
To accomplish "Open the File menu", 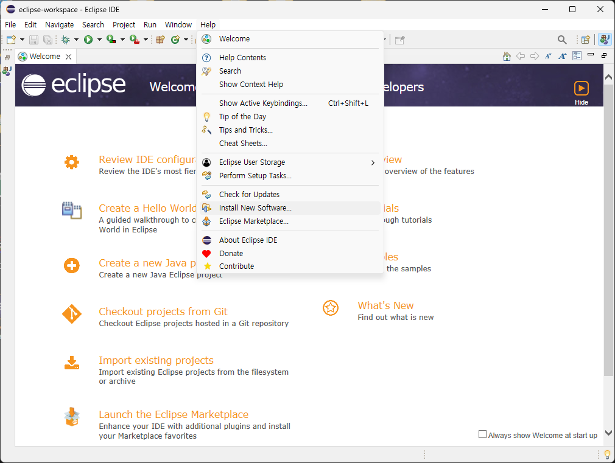I will (10, 25).
